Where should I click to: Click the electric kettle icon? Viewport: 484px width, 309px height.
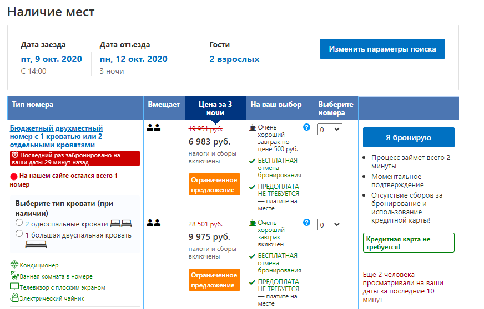[x=14, y=298]
